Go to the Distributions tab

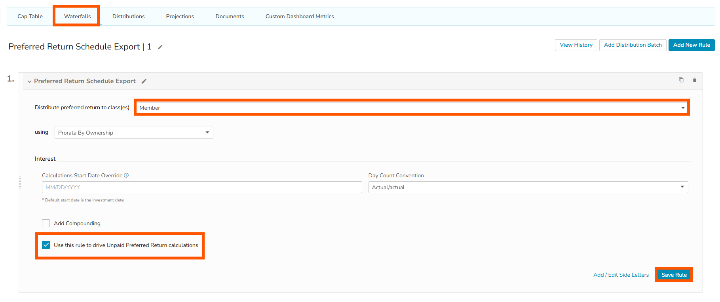pos(128,16)
